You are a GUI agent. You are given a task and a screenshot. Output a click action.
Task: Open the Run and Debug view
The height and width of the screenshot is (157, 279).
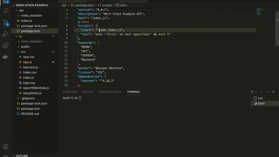[6, 34]
